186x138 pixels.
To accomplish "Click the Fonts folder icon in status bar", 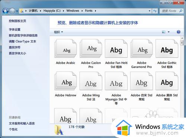I will (x=59, y=130).
